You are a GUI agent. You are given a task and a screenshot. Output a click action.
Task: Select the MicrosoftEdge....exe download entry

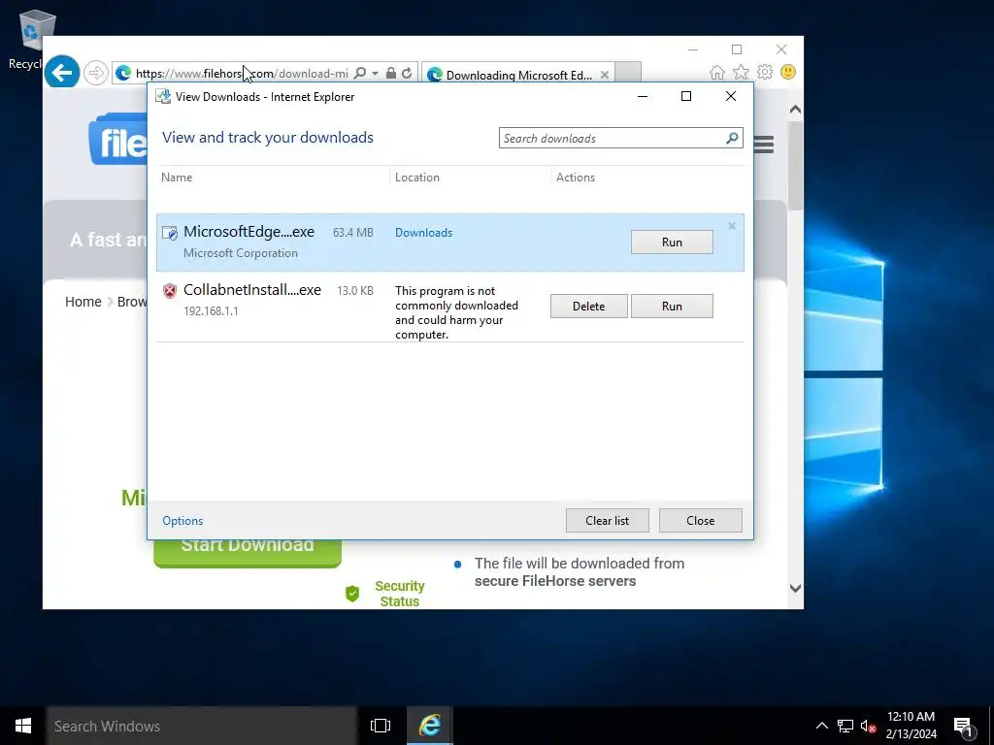pos(450,243)
